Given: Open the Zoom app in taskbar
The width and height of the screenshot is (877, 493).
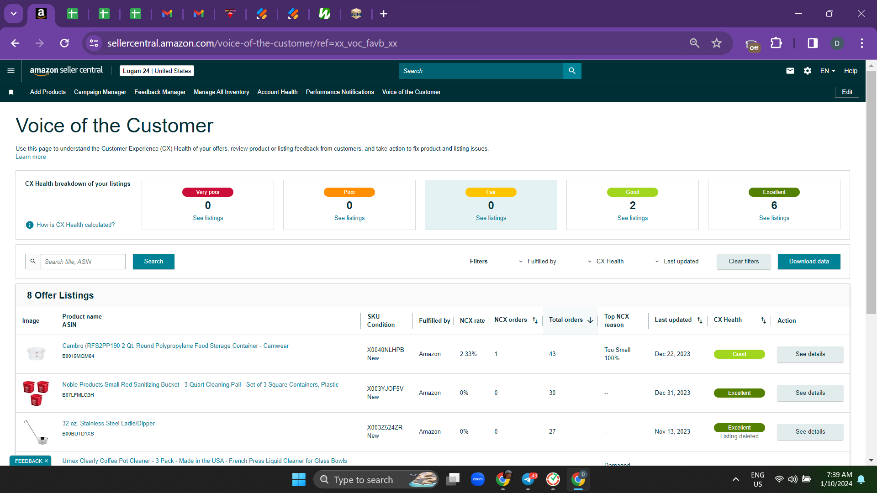Looking at the screenshot, I should point(478,479).
